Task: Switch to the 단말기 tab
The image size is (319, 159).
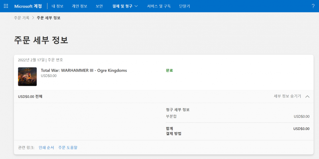Action: pos(185,6)
